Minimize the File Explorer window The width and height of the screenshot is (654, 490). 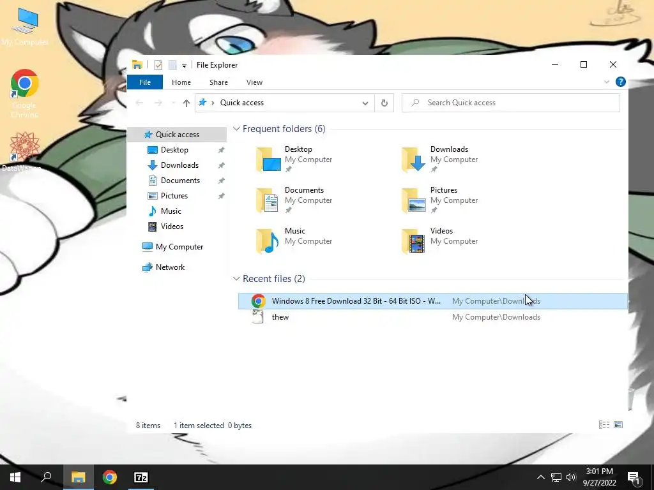(x=555, y=64)
